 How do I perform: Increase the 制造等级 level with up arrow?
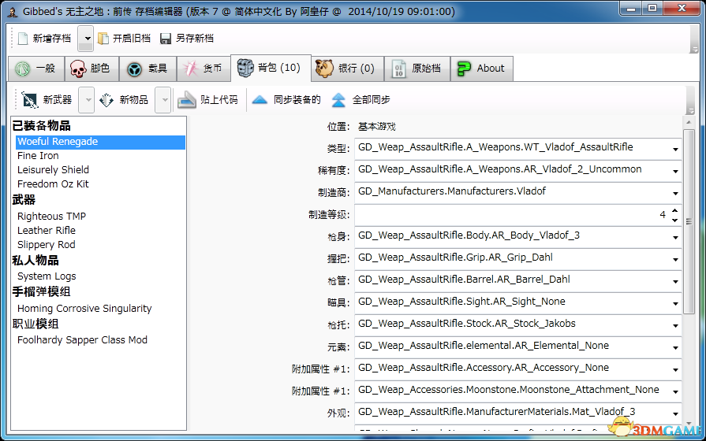click(674, 210)
